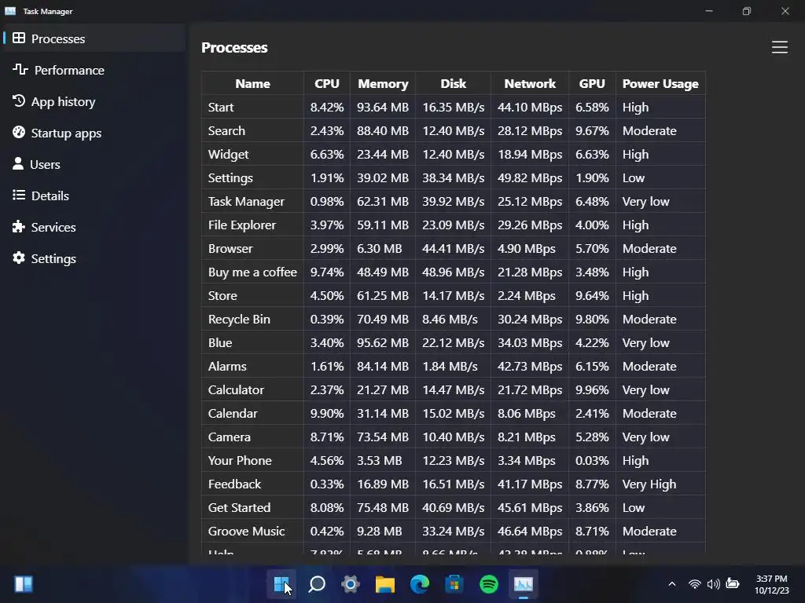Image resolution: width=805 pixels, height=603 pixels.
Task: Select the Calculator process name
Action: click(236, 390)
